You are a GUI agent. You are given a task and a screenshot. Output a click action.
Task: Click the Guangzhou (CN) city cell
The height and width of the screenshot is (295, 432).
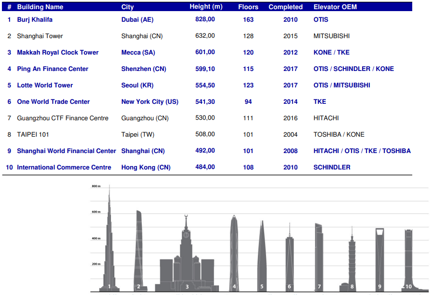145,118
